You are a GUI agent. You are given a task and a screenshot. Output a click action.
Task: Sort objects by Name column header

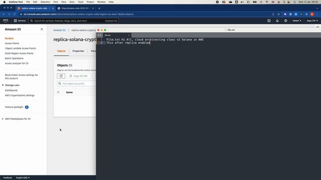click(69, 92)
